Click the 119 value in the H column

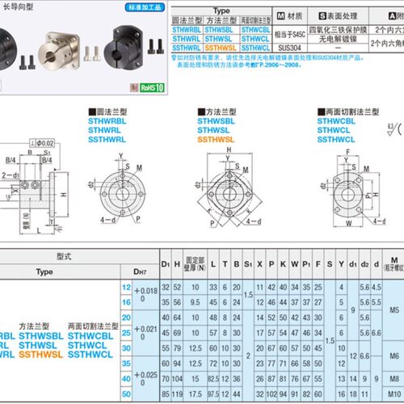[x=177, y=394]
